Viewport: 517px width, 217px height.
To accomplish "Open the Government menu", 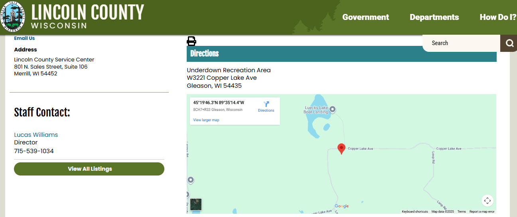I will (365, 17).
